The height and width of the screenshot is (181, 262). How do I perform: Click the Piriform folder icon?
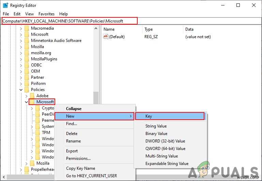point(27,84)
